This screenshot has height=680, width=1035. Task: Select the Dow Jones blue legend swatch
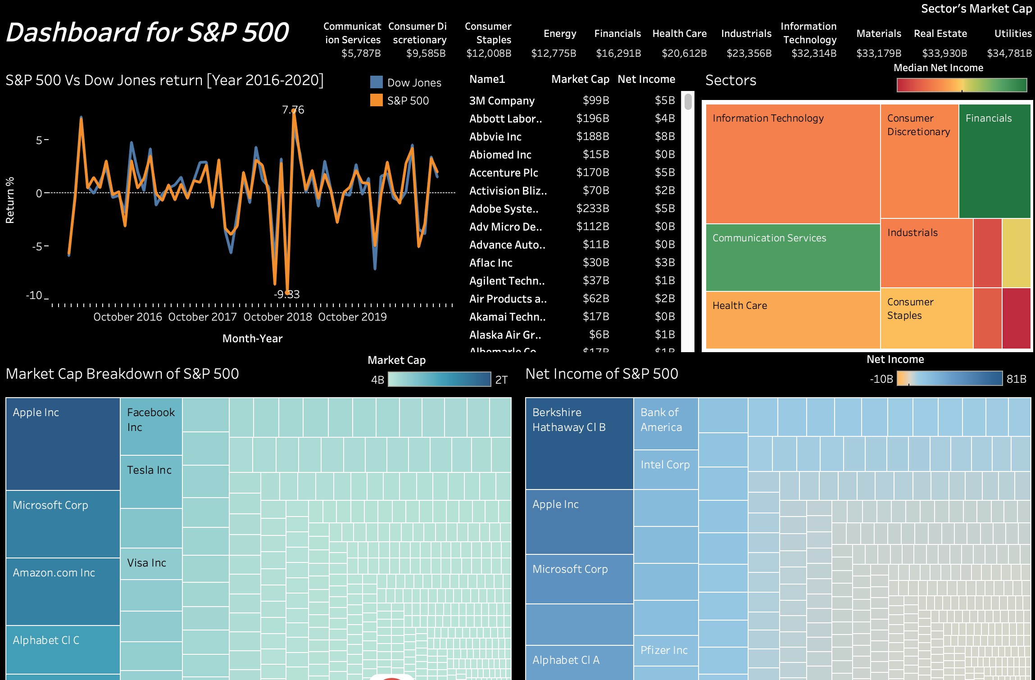point(377,82)
